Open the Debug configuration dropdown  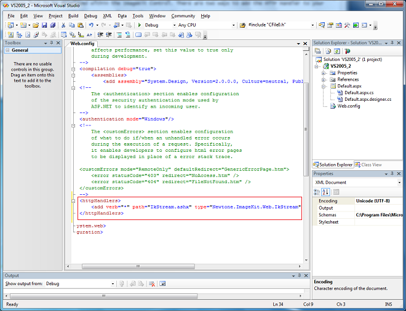(x=174, y=25)
